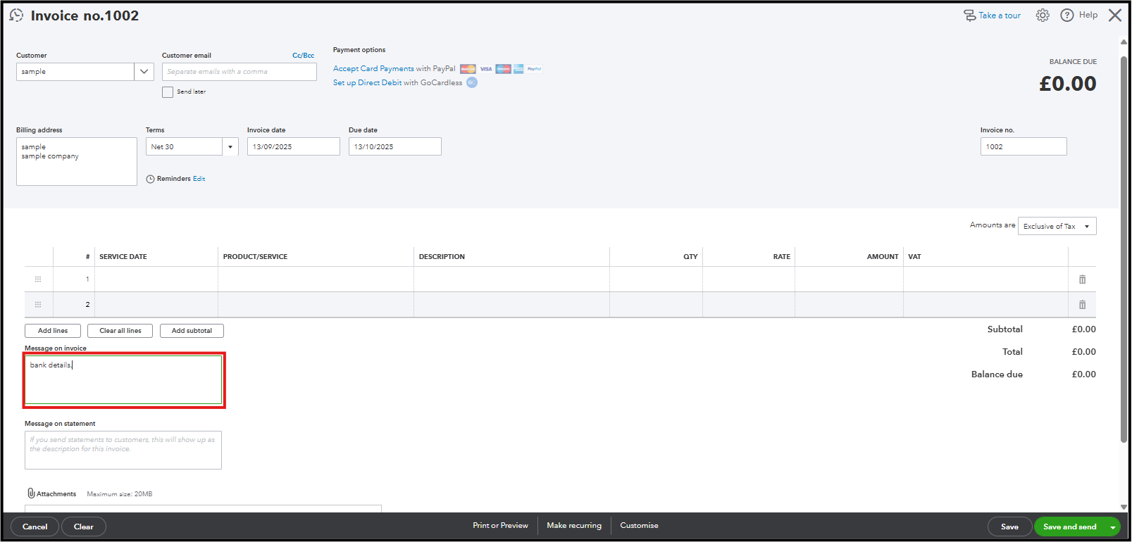Click the drag handle on line 1
The width and height of the screenshot is (1132, 542).
[38, 279]
